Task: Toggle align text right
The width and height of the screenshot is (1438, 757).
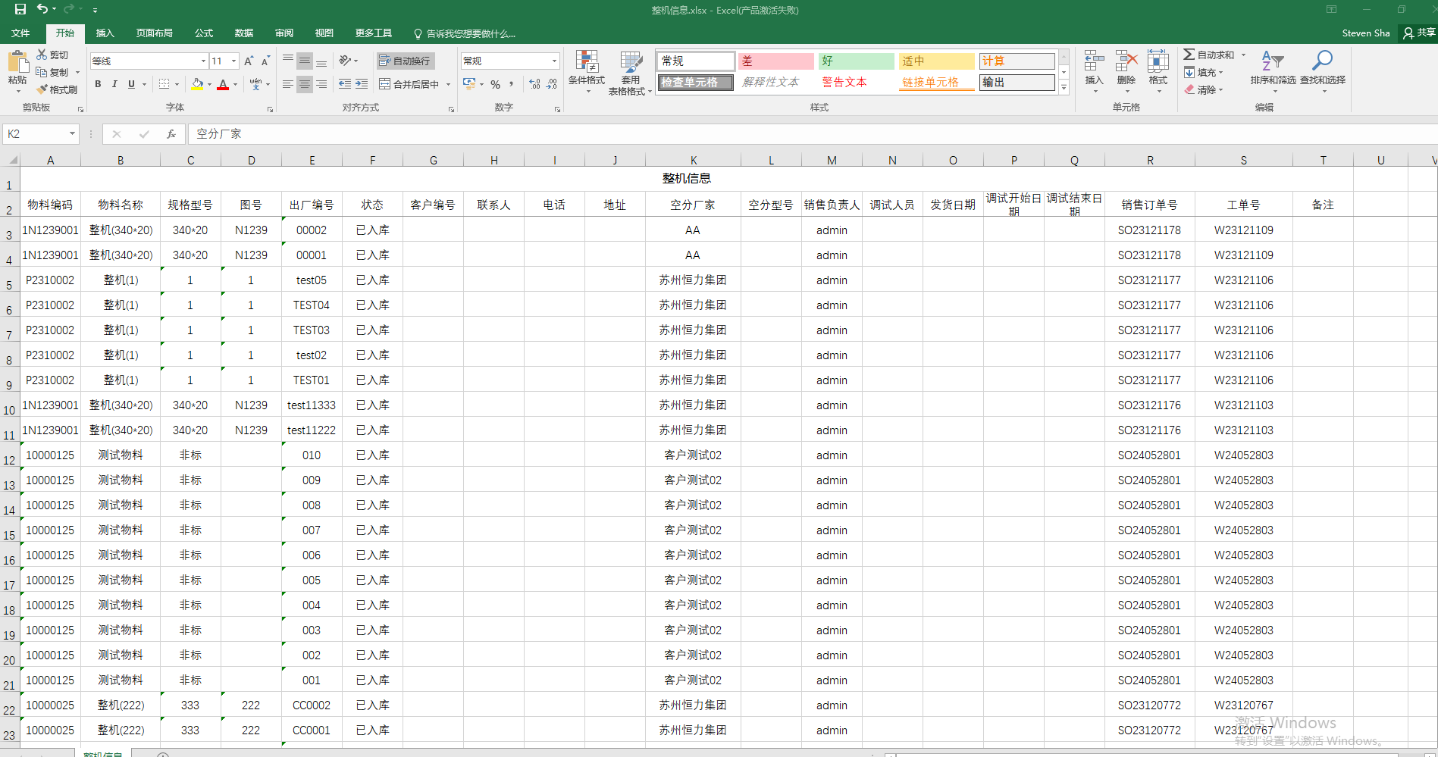Action: (321, 84)
